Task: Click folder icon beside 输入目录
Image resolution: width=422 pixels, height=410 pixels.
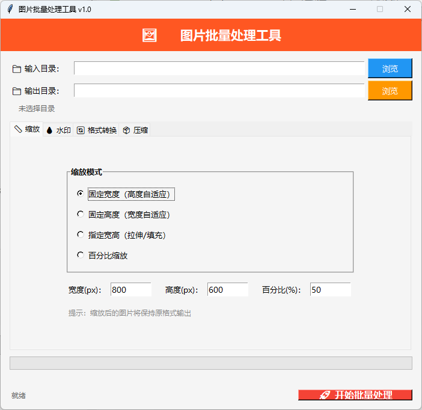Action: point(17,69)
